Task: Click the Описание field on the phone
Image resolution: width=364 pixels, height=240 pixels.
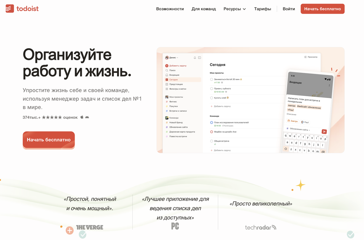Action: pyautogui.click(x=292, y=114)
